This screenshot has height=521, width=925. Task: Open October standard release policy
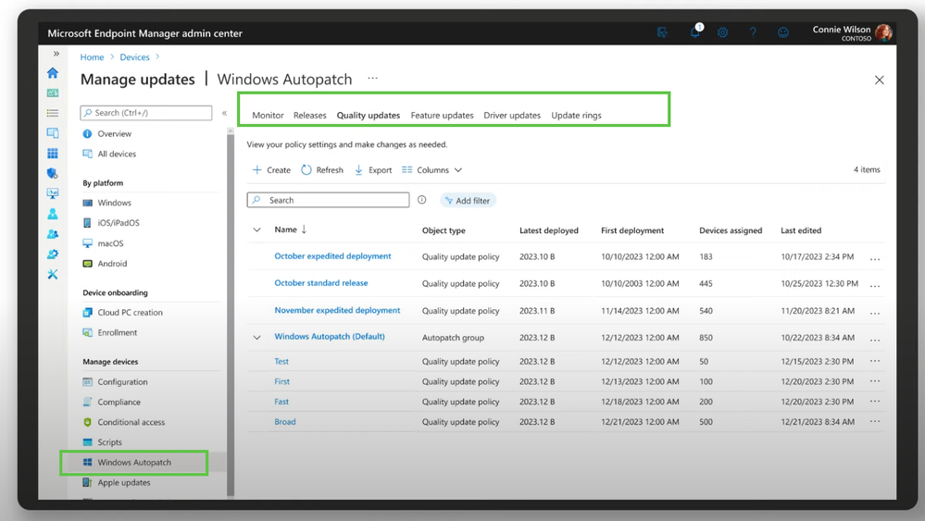321,283
